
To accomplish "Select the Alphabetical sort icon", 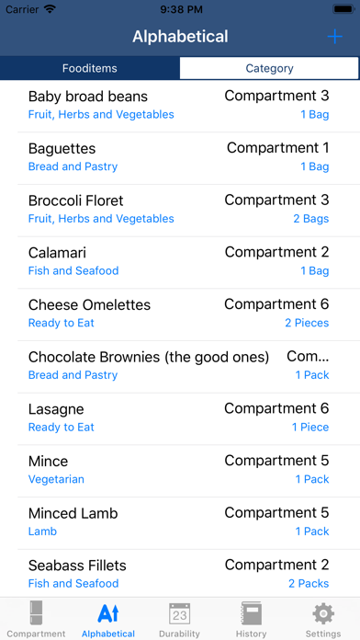I will (108, 613).
